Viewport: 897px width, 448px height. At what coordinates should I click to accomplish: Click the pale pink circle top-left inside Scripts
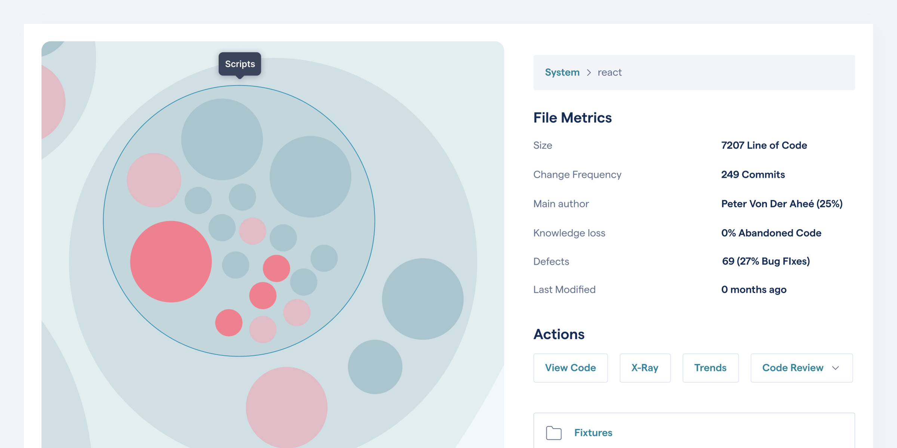pyautogui.click(x=154, y=180)
